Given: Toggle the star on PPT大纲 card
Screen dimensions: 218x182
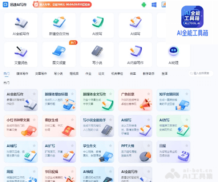Looking at the screenshot, I should click(x=149, y=146).
